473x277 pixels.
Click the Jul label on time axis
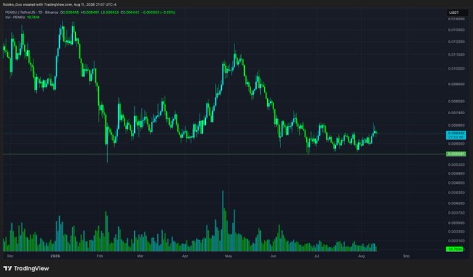point(316,256)
